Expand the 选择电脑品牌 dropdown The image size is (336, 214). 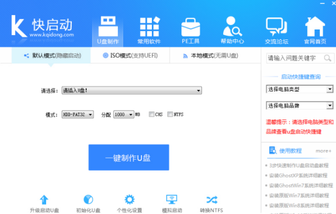(300, 106)
